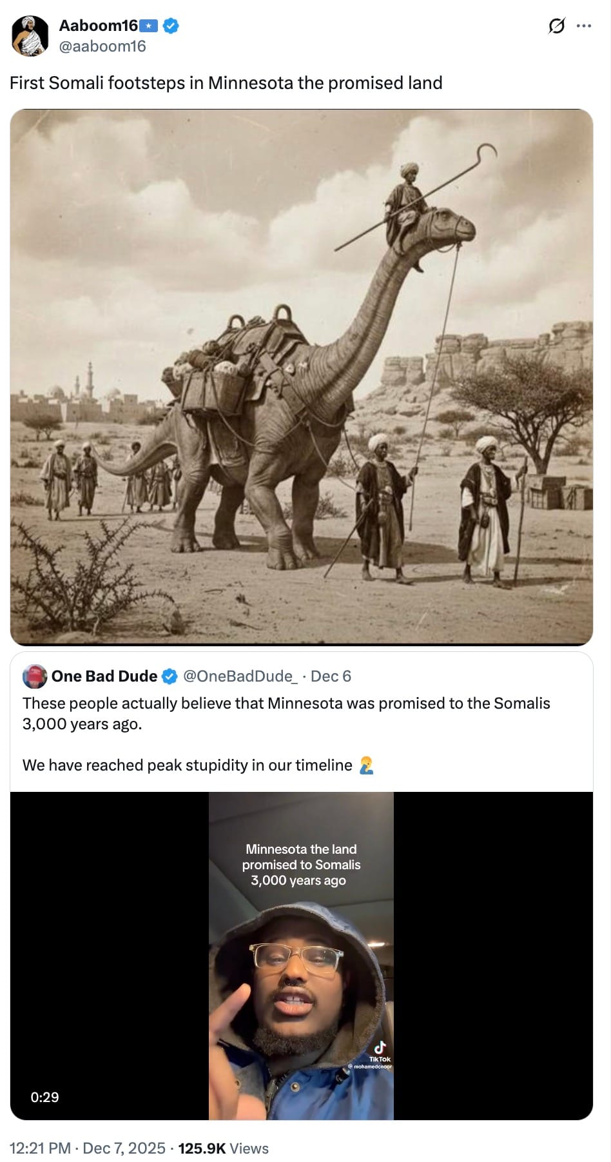
Task: Click the TikTok logo watermark
Action: (380, 1049)
